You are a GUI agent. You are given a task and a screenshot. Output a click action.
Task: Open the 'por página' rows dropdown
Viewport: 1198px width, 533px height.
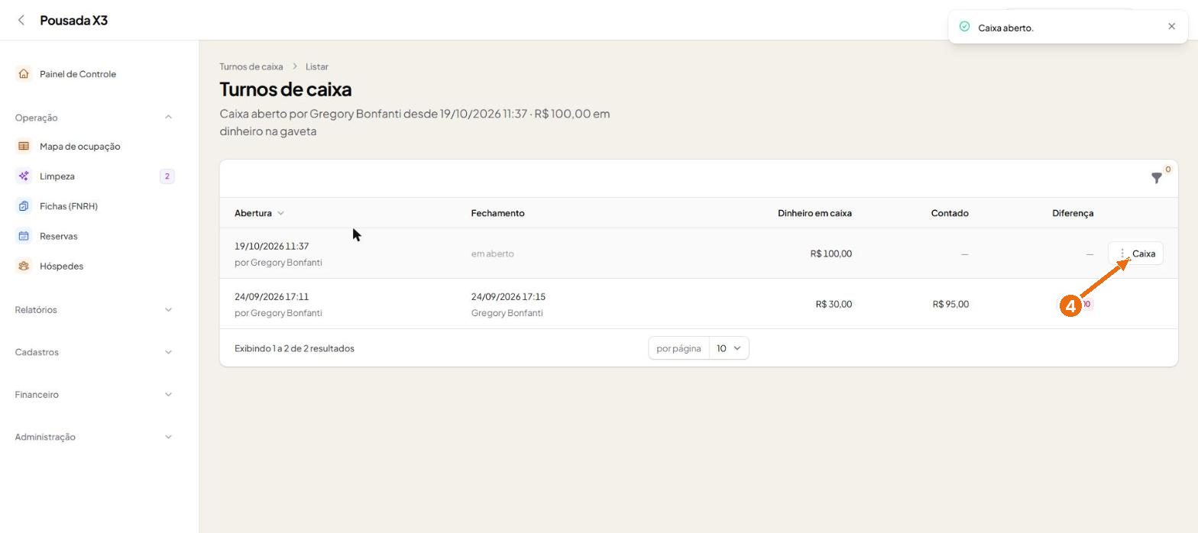coord(729,348)
